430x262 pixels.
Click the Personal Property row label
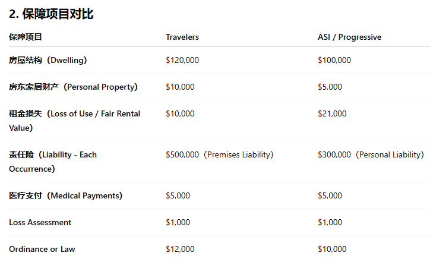click(73, 87)
